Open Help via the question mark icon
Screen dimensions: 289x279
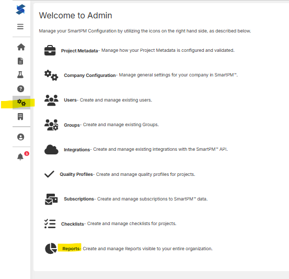(21, 89)
